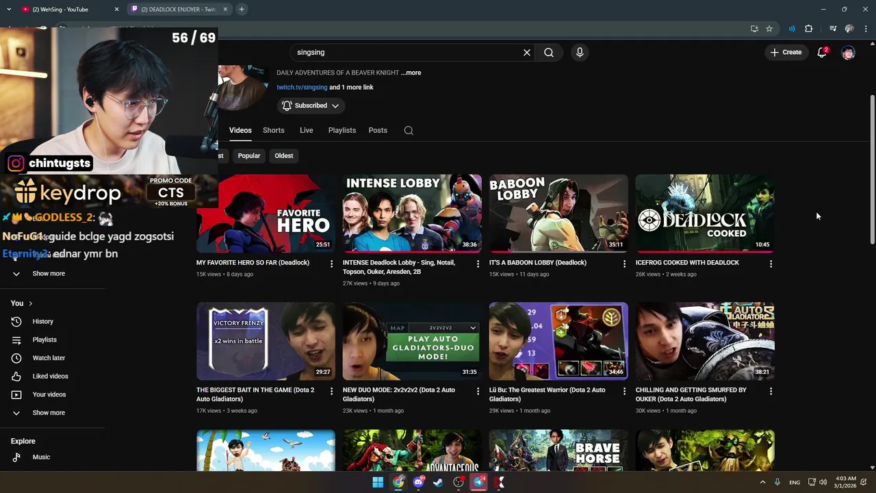Screen dimensions: 876x493
Task: Play VICTORY FRENZY video thumbnail
Action: pyautogui.click(x=266, y=341)
